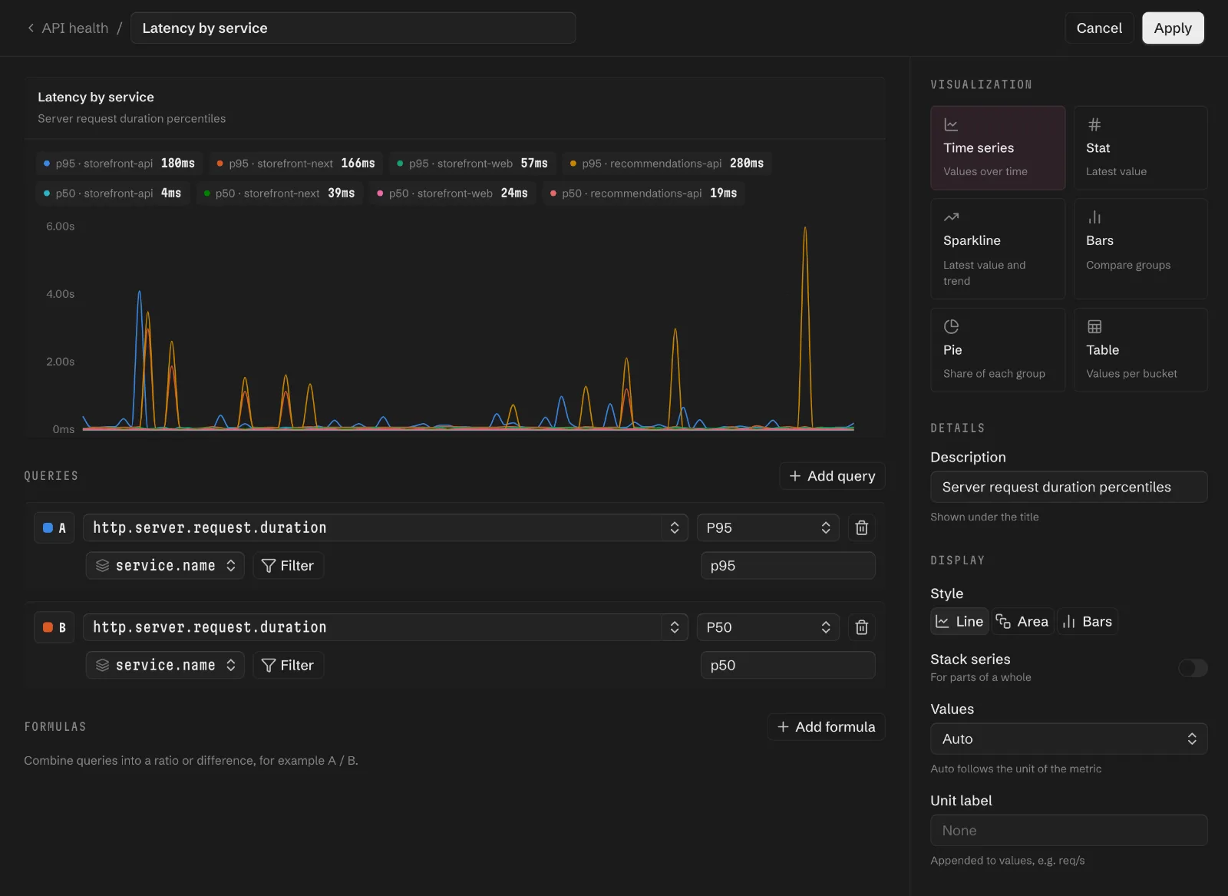The height and width of the screenshot is (896, 1228).
Task: Click the blue color swatch of query A
Action: [x=48, y=527]
